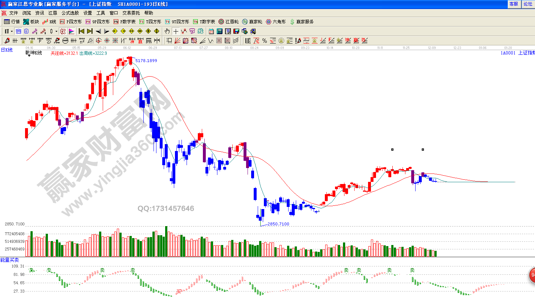535x298 pixels.
Task: Click the 六角形 hexagon chart icon
Action: coord(276,22)
